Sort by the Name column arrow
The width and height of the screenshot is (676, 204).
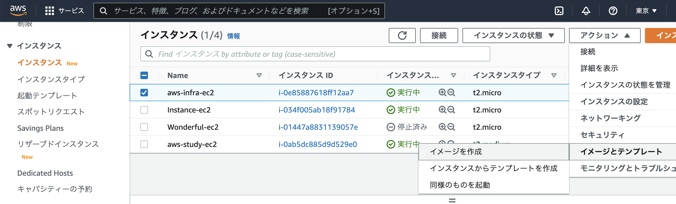(259, 75)
